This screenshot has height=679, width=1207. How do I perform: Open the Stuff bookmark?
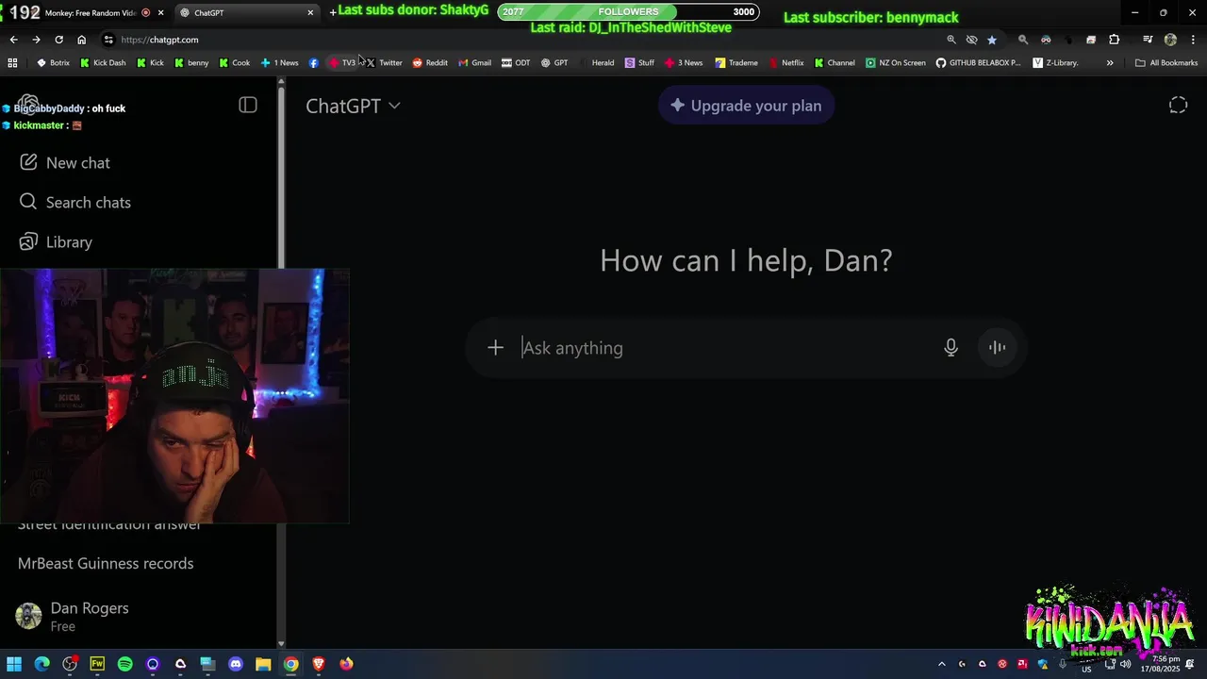(639, 62)
